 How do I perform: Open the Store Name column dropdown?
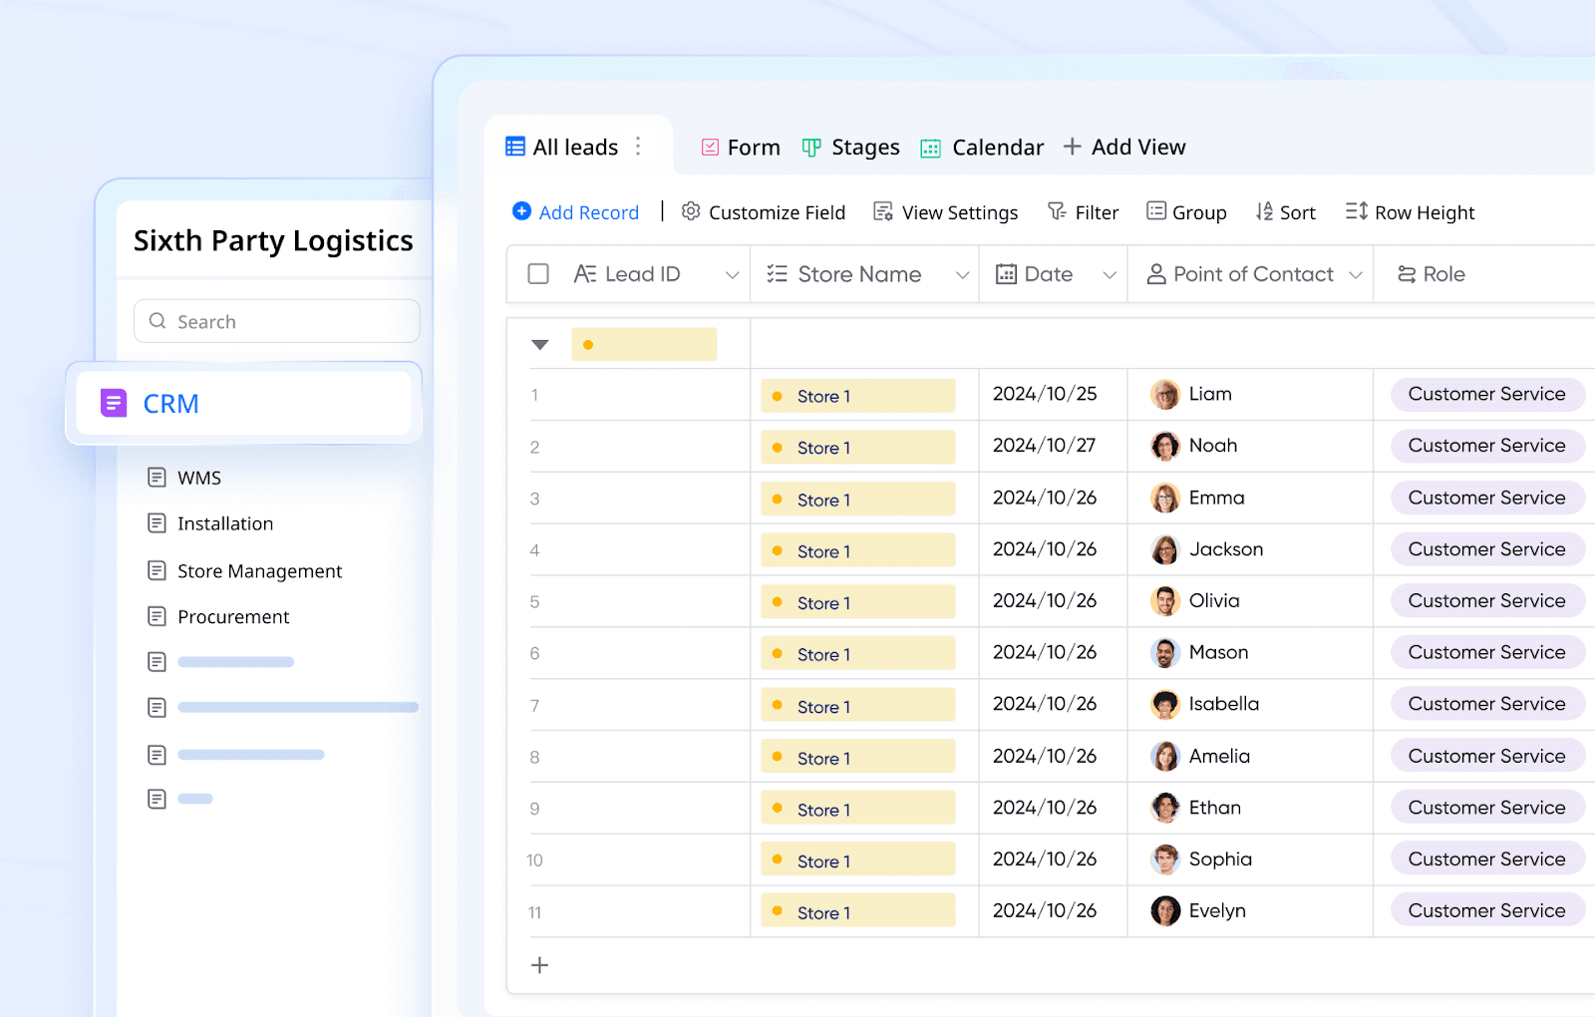962,273
